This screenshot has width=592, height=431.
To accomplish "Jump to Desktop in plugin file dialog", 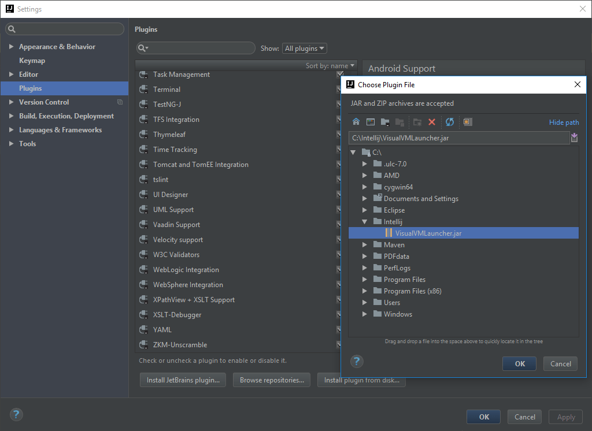I will [x=371, y=122].
